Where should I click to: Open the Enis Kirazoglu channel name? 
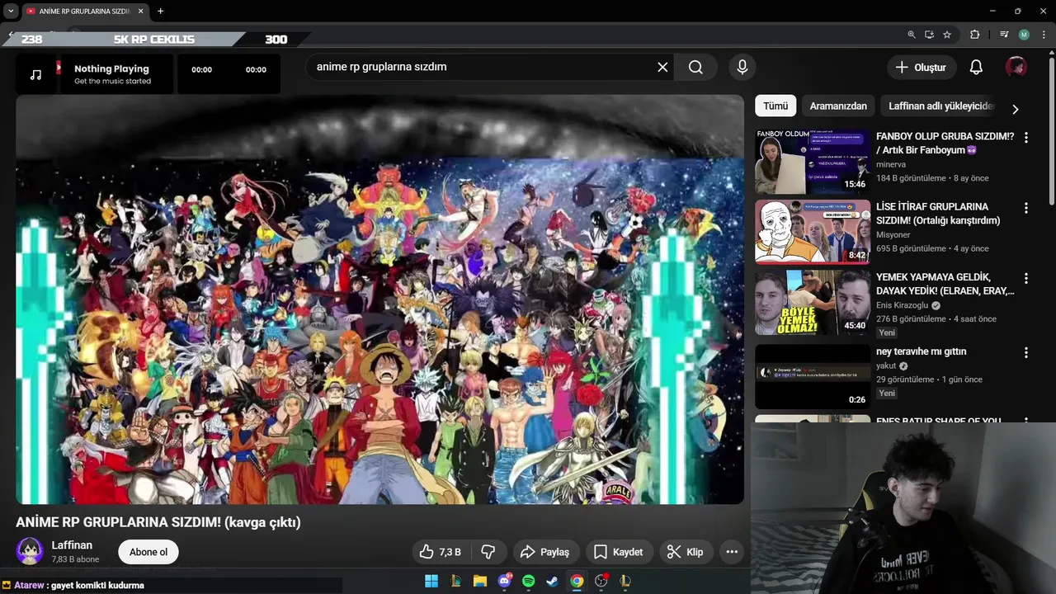click(902, 305)
